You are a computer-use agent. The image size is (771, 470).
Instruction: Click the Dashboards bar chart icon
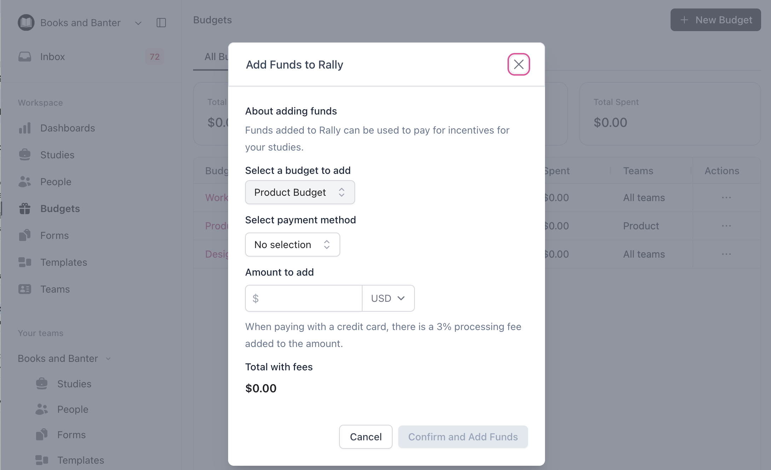[25, 128]
